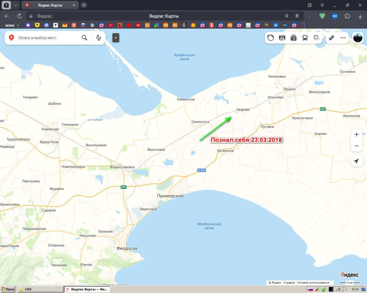The image size is (367, 293).
Task: Show public transport with the bus icon
Action: (x=305, y=38)
